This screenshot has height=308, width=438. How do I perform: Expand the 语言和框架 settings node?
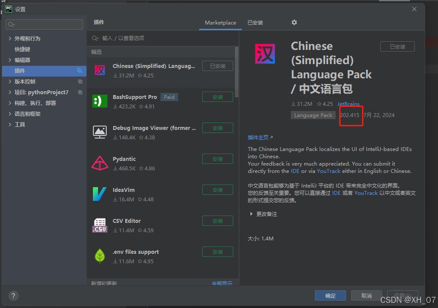[10, 114]
